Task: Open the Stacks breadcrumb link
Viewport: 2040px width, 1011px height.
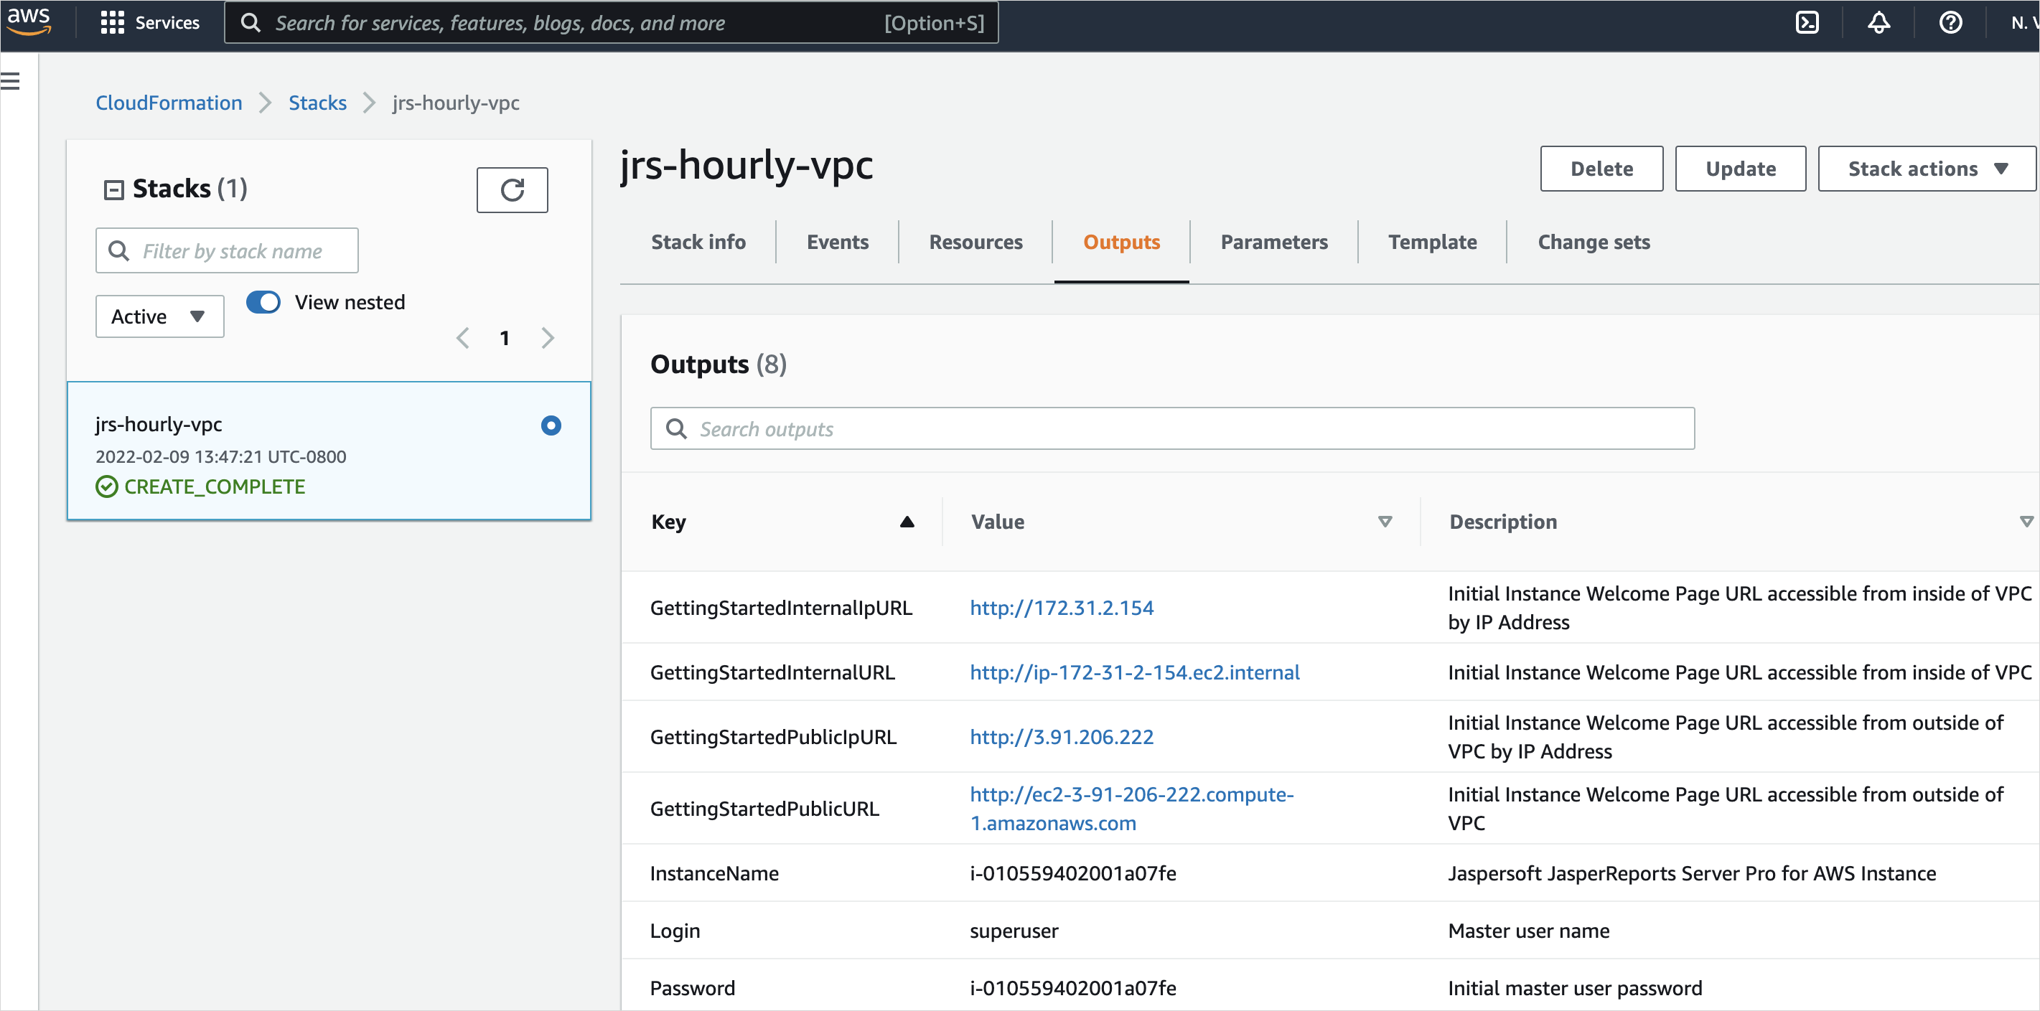Action: [317, 103]
